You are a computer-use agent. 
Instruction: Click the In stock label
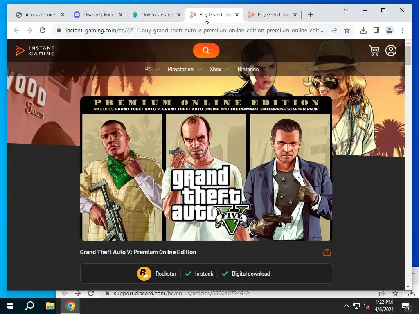coord(204,274)
